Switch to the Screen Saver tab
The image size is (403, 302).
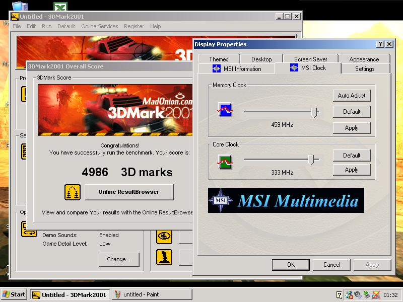coord(310,59)
